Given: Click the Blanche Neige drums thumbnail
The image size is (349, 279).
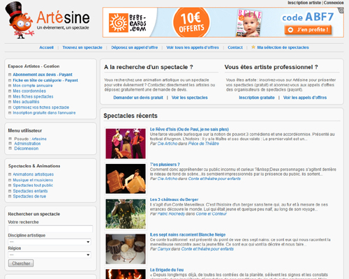Looking at the screenshot, I should click(x=126, y=249).
